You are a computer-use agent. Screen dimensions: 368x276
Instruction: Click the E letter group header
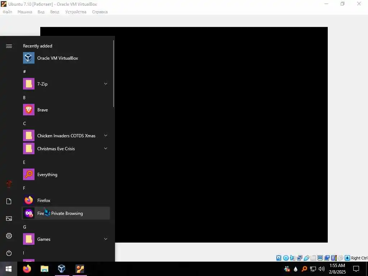pyautogui.click(x=24, y=162)
